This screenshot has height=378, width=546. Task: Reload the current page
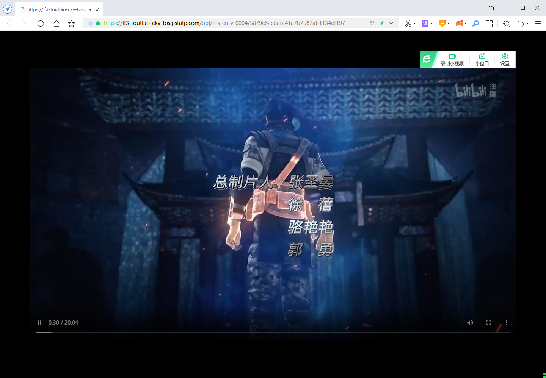coord(41,23)
